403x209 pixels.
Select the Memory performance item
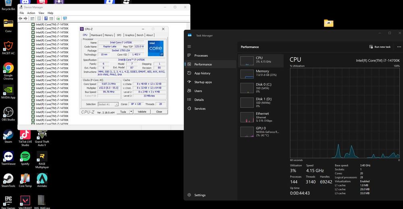(x=261, y=73)
